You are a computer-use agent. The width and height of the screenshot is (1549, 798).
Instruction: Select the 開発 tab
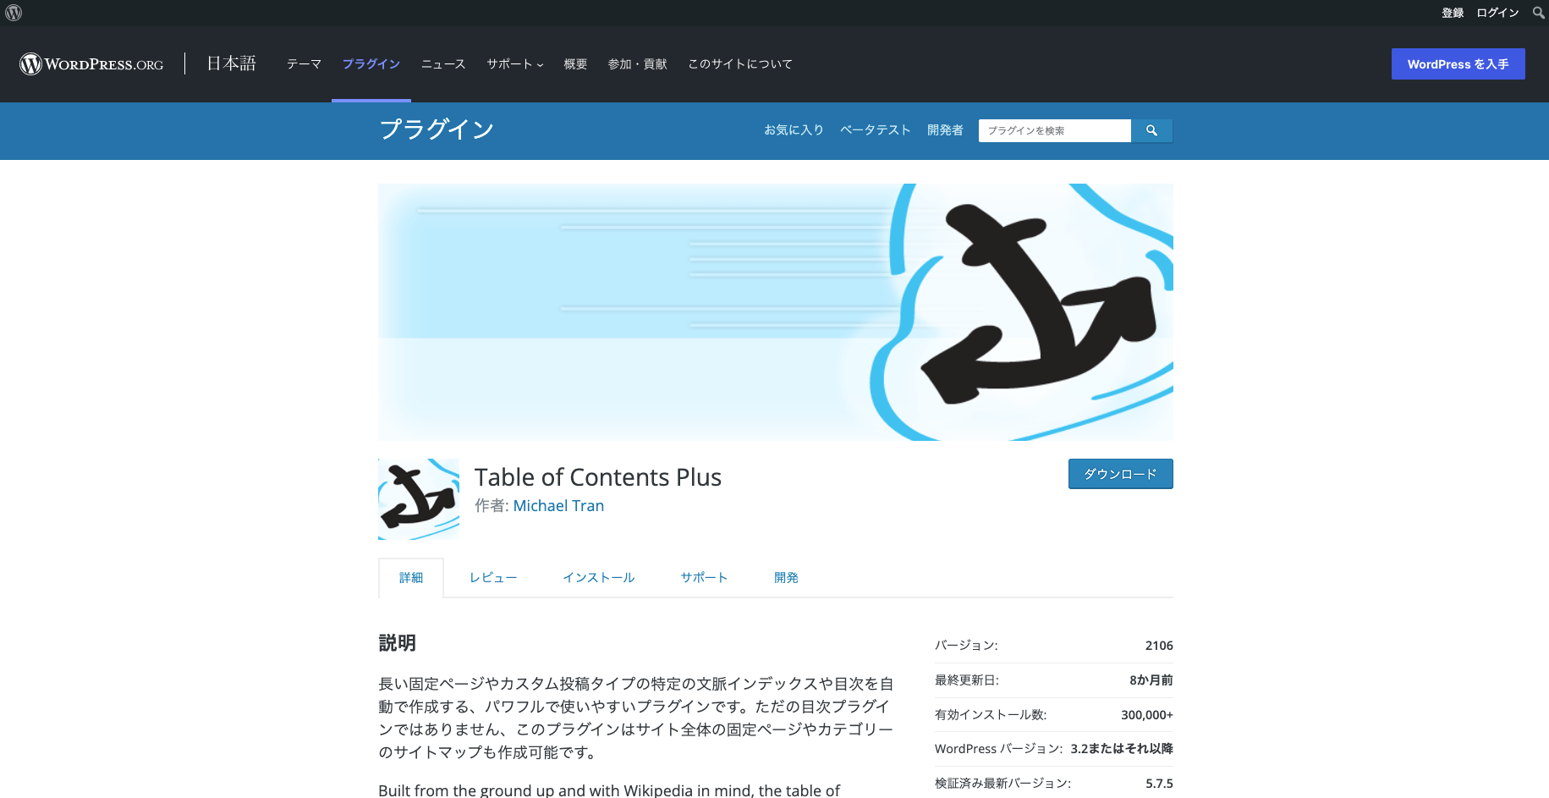(786, 578)
